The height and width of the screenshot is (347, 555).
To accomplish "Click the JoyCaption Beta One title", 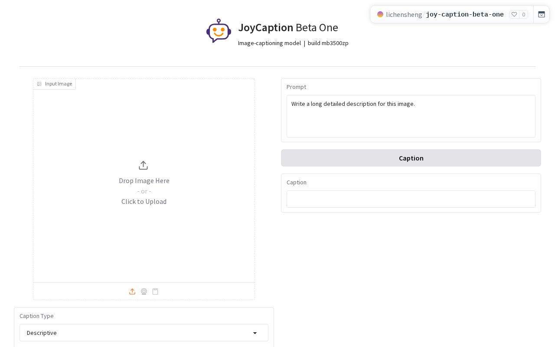I will pos(288,27).
